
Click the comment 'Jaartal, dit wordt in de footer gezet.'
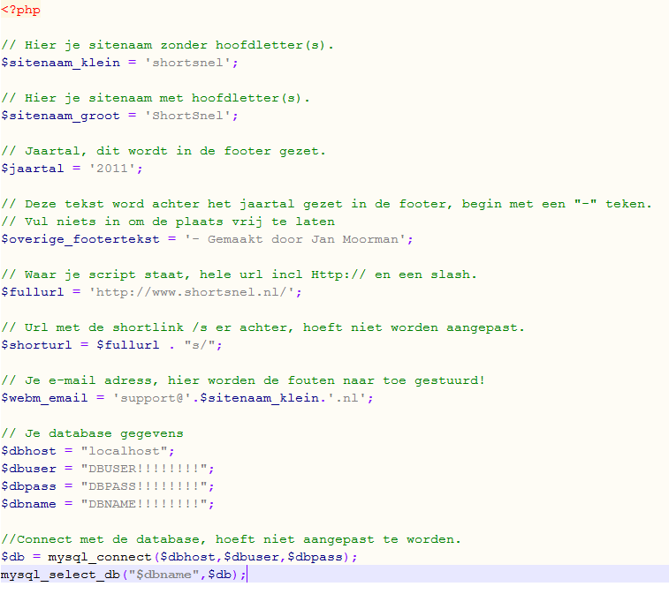click(163, 151)
